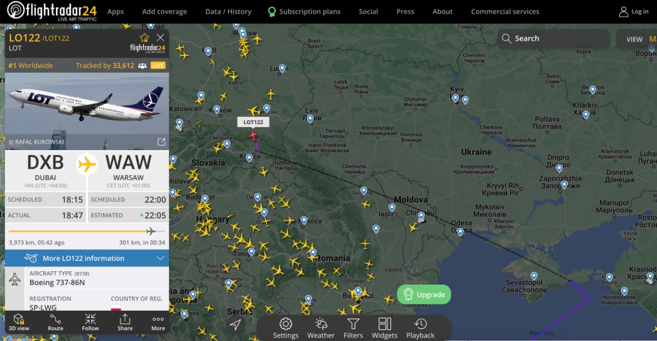The image size is (657, 341).
Task: Expand More LO122 information
Action: click(87, 258)
